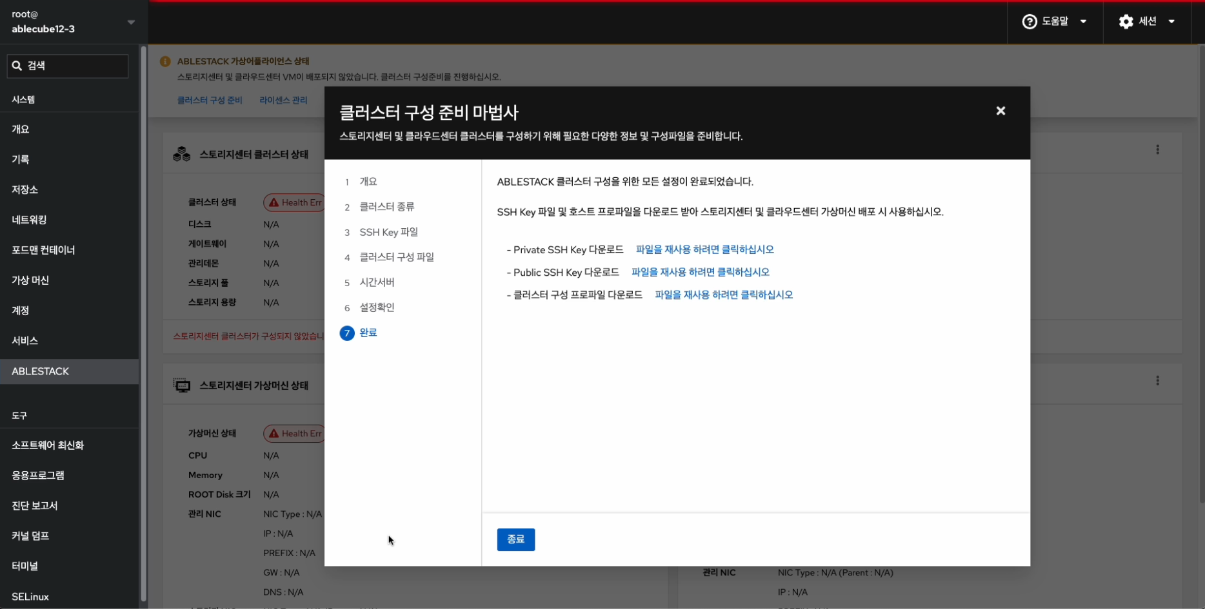Open kebab menu for storage cluster card
The image size is (1205, 609).
coord(1157,150)
